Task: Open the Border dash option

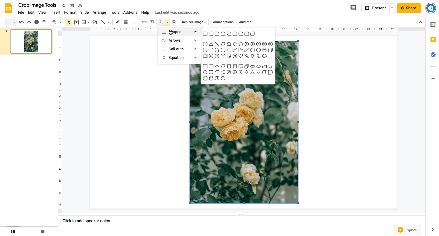Action: [134, 22]
